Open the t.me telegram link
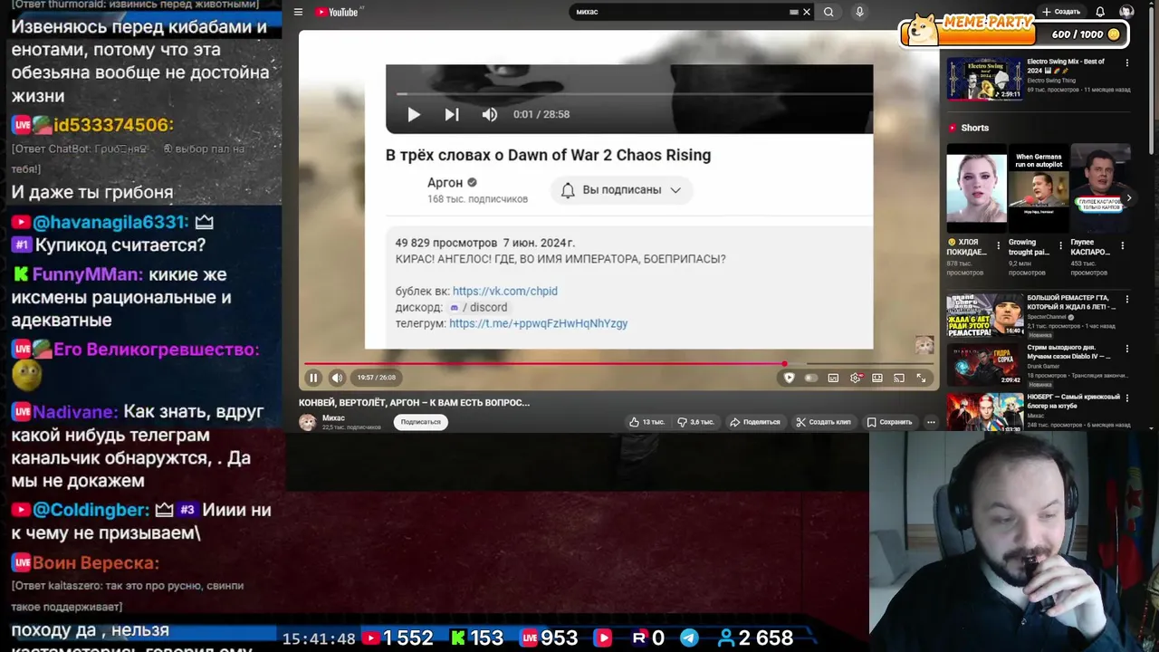1159x652 pixels. coord(538,323)
